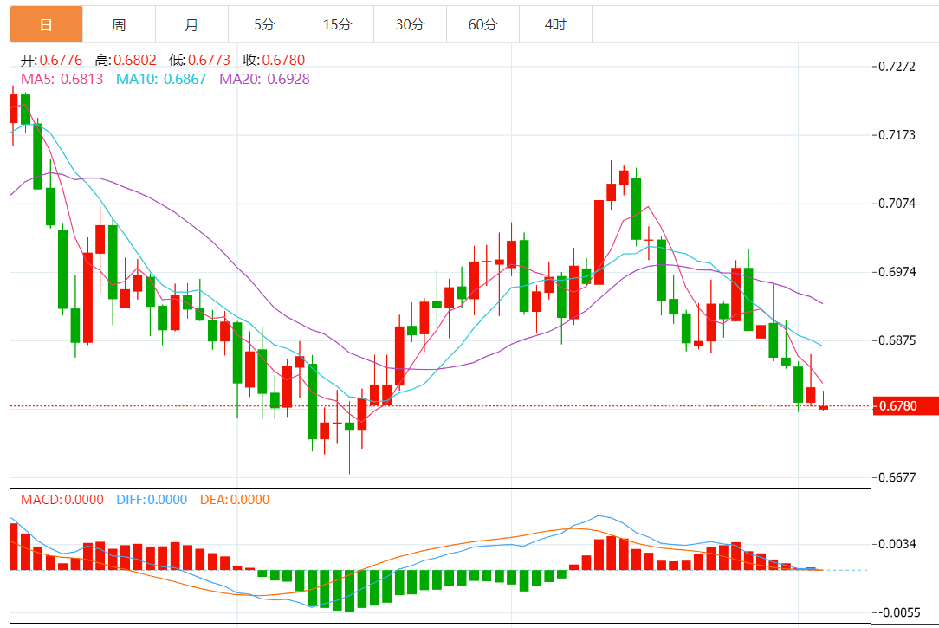This screenshot has width=939, height=628.
Task: Click the low price 低:0.6773
Action: coord(199,60)
